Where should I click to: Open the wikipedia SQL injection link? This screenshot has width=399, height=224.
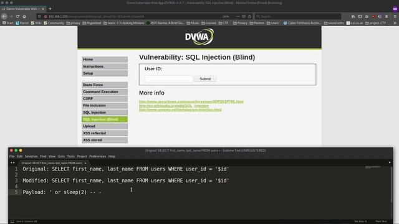click(174, 105)
